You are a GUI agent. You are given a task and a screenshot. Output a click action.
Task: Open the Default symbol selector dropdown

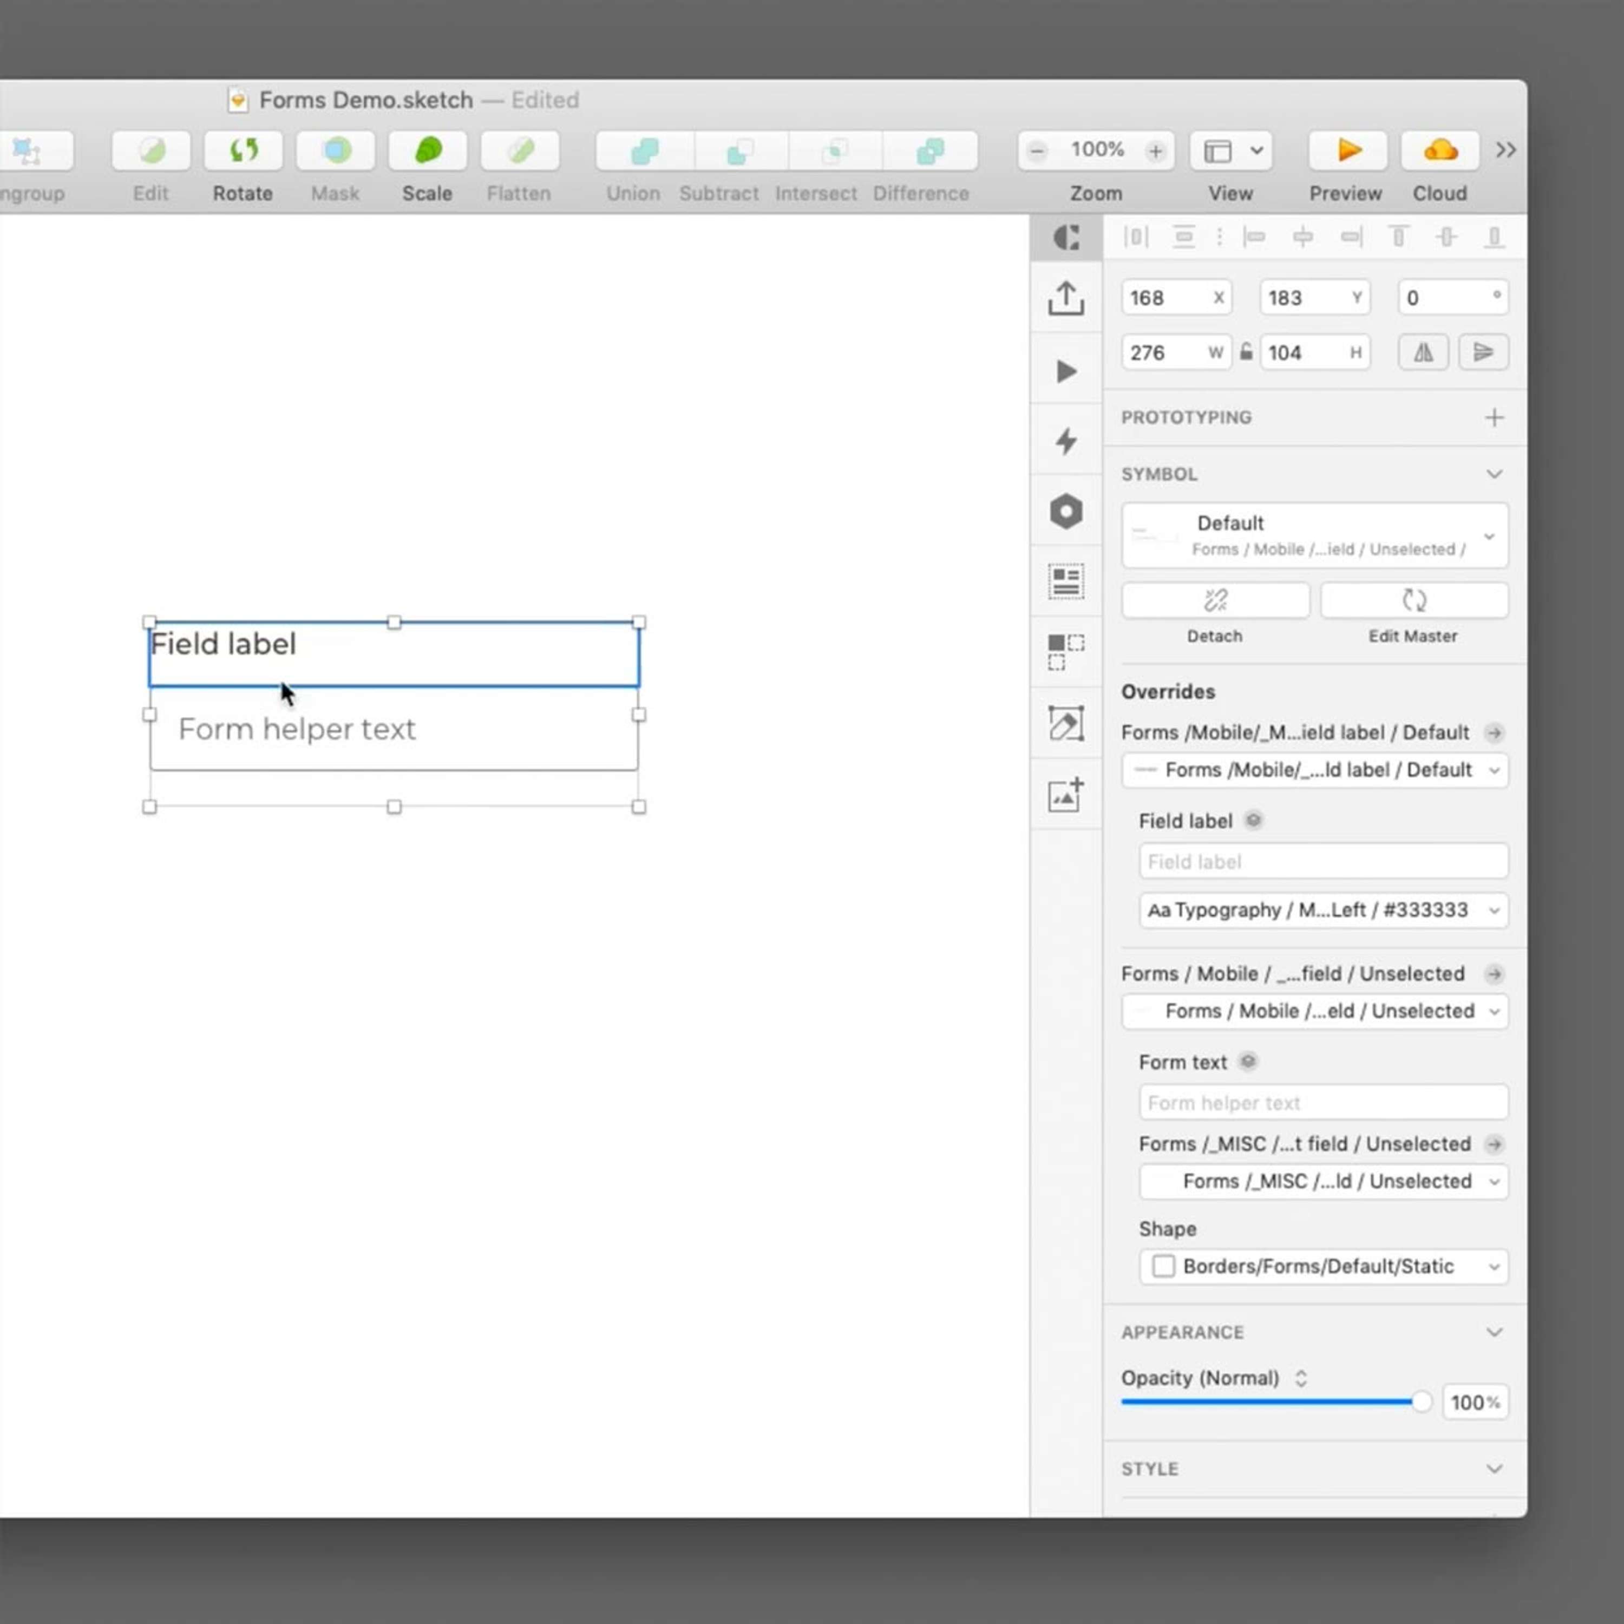tap(1315, 535)
